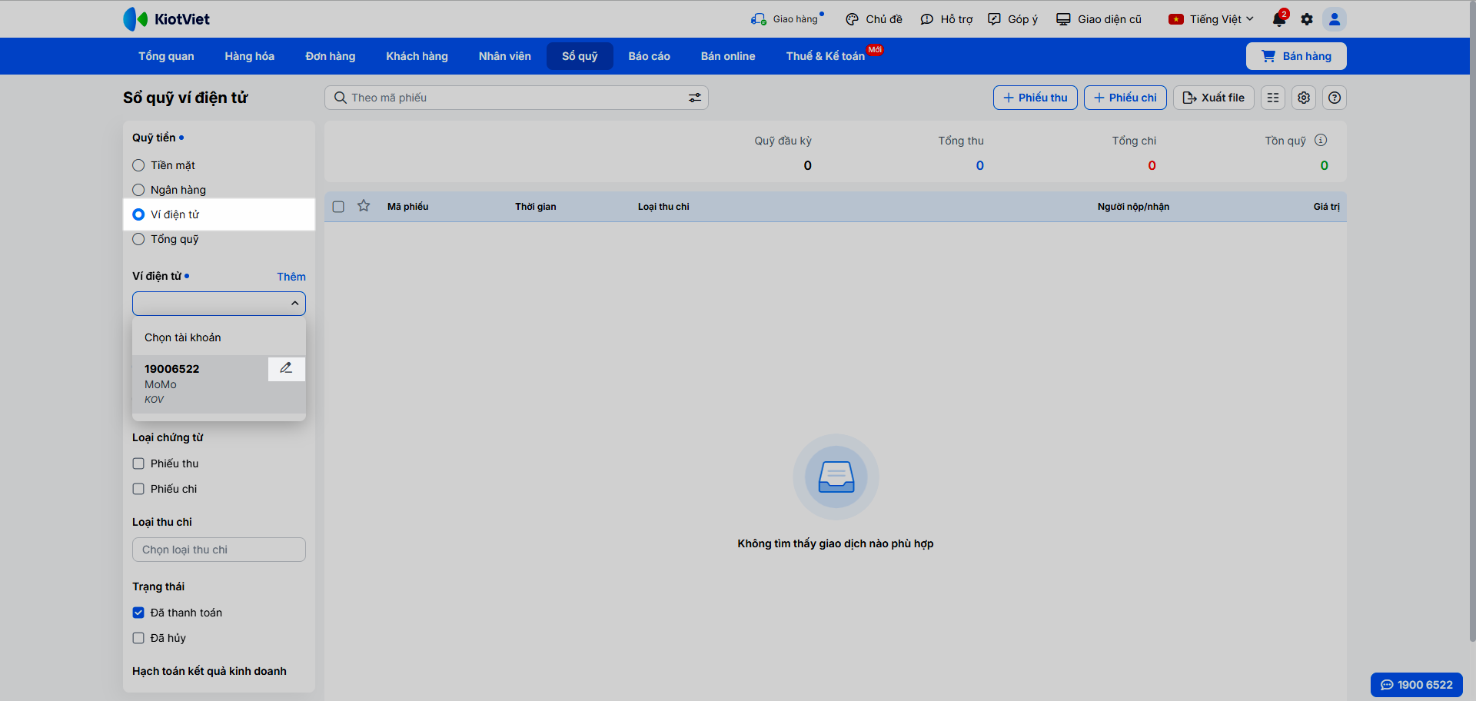Open advanced search filter sliders
This screenshot has height=701, width=1476.
(695, 98)
